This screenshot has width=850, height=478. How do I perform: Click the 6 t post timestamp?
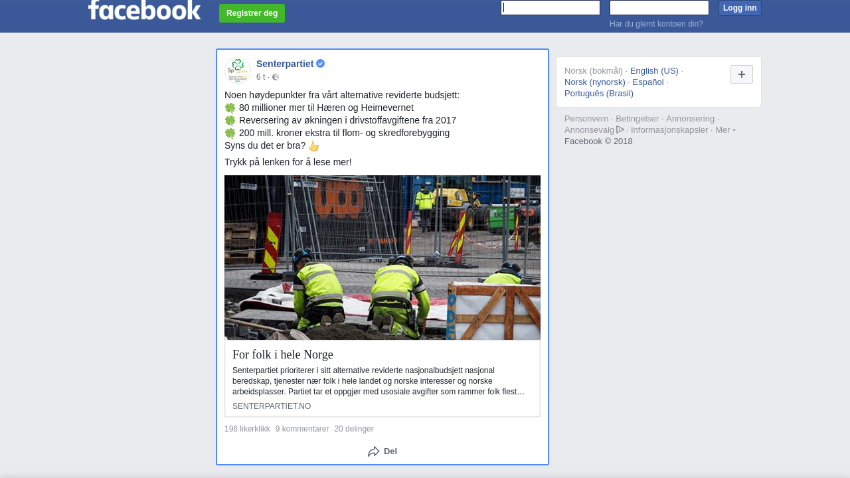point(260,77)
